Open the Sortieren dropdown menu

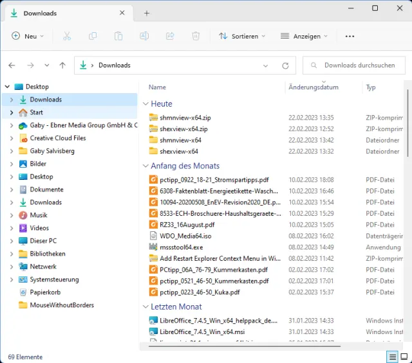[239, 37]
